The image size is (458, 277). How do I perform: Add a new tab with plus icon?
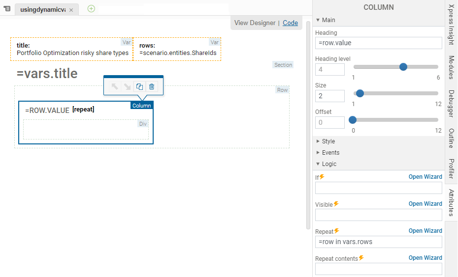point(91,8)
